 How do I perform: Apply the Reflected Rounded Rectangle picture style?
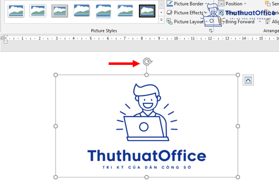(103, 11)
